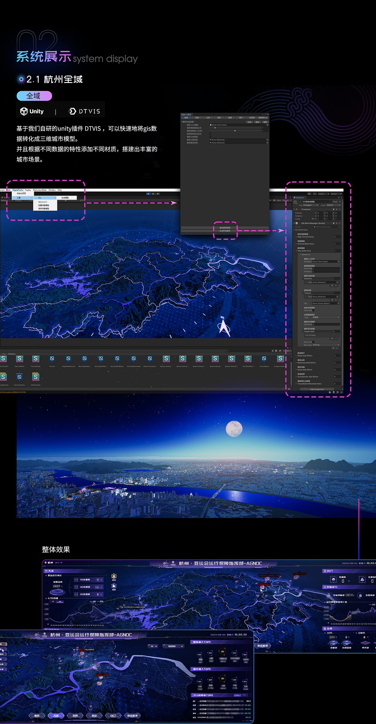
Task: Click 增加建筑数据 button
Action: (225, 228)
